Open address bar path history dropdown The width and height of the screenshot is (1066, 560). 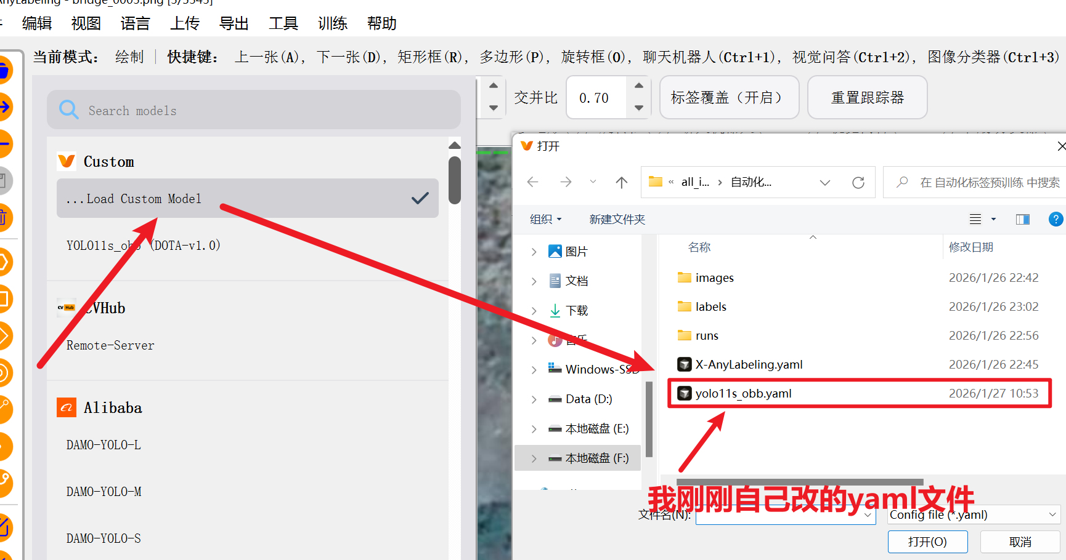(x=825, y=182)
